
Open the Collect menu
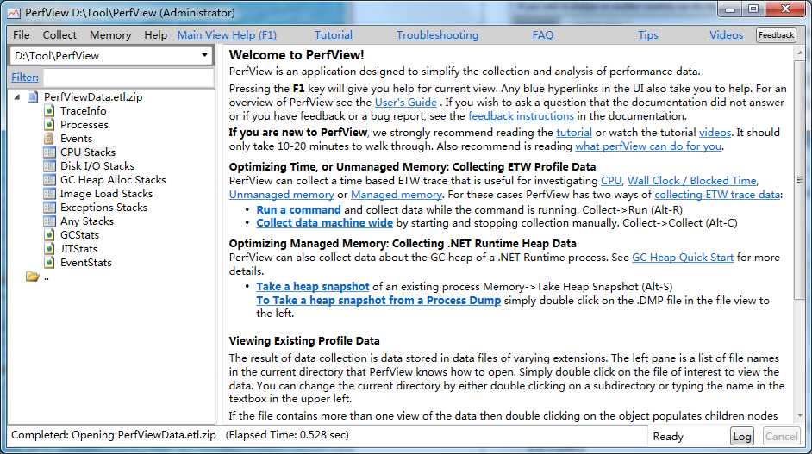coord(59,34)
